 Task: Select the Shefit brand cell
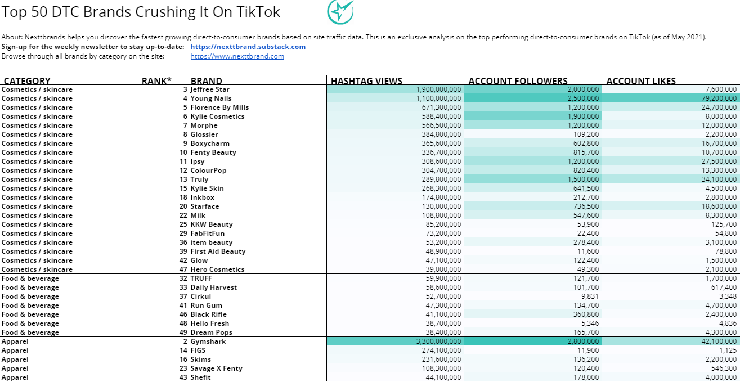[x=200, y=377]
